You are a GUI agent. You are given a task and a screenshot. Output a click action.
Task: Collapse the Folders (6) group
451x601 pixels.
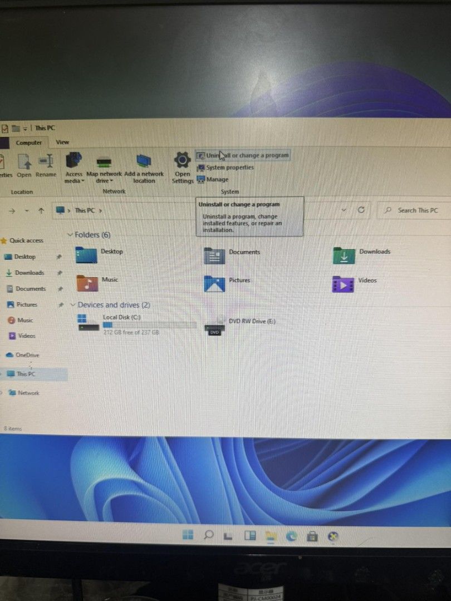pyautogui.click(x=70, y=235)
